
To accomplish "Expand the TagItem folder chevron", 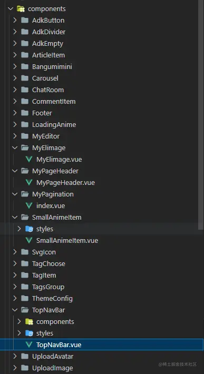I will pyautogui.click(x=15, y=275).
